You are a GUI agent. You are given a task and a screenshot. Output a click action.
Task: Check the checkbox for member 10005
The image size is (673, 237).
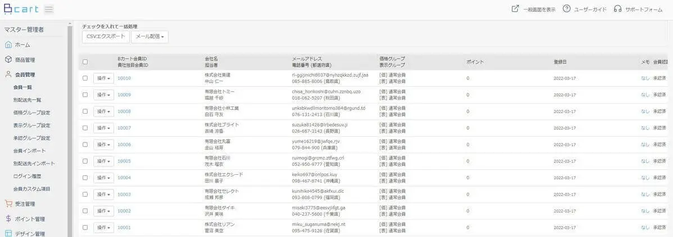85,161
